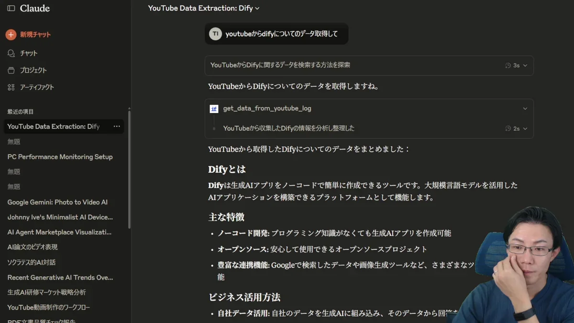574x323 pixels.
Task: Click the clock icon beside 2s
Action: [508, 129]
